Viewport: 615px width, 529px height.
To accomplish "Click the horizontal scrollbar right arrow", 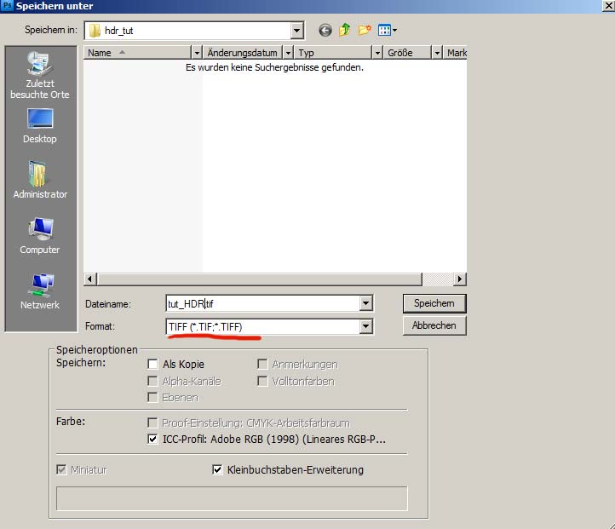I will (x=460, y=279).
